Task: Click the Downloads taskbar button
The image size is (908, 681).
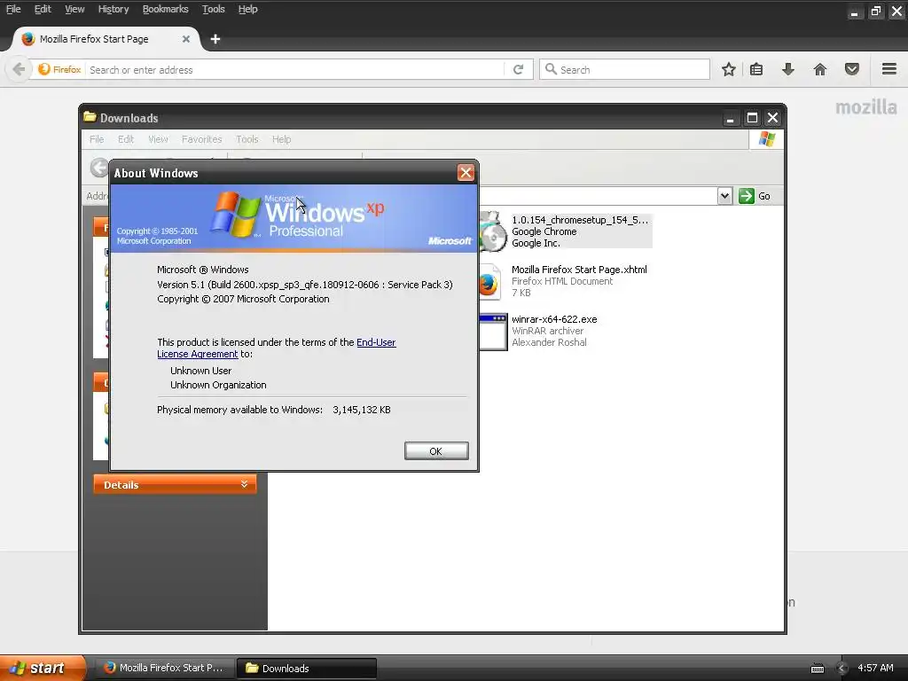Action: click(x=307, y=669)
